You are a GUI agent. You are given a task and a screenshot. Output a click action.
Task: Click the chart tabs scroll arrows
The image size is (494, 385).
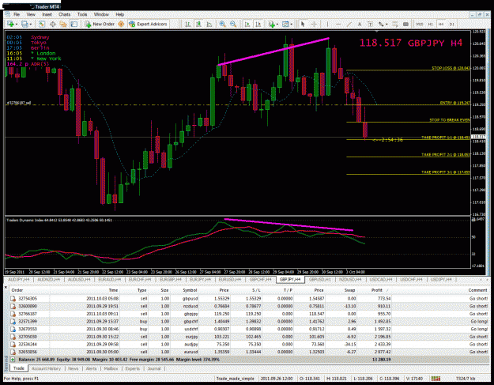pos(484,280)
